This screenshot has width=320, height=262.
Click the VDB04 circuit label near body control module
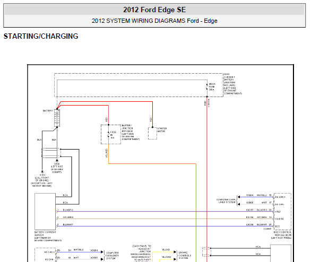tap(249, 195)
